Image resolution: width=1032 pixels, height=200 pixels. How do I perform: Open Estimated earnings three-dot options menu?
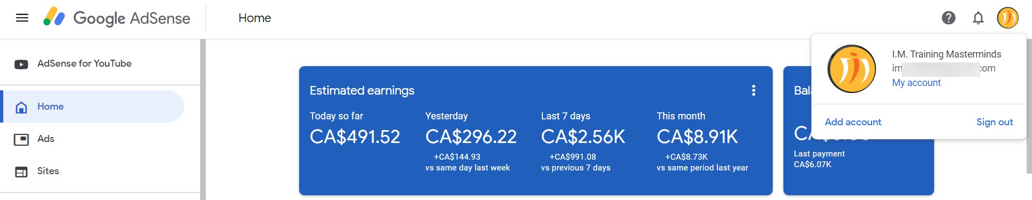pyautogui.click(x=754, y=90)
